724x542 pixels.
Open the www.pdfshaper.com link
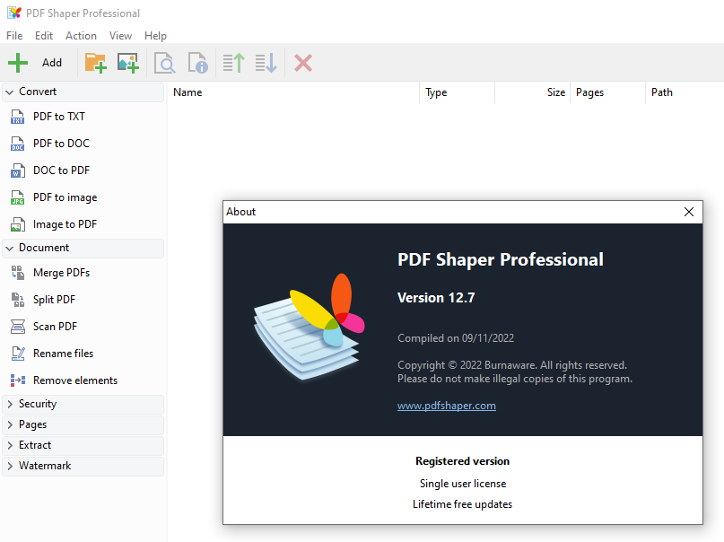pos(447,406)
